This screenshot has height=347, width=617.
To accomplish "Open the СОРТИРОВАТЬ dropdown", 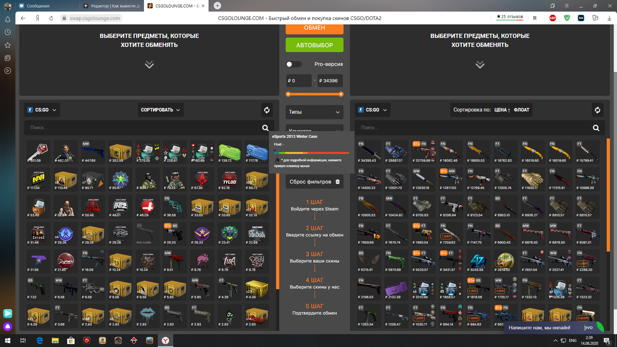I will point(160,110).
